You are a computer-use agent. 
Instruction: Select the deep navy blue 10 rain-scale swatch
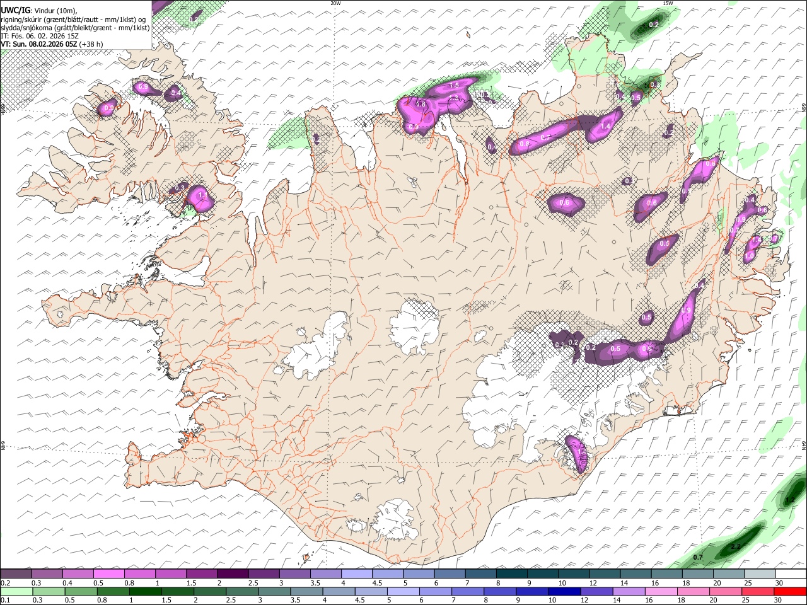(565, 592)
